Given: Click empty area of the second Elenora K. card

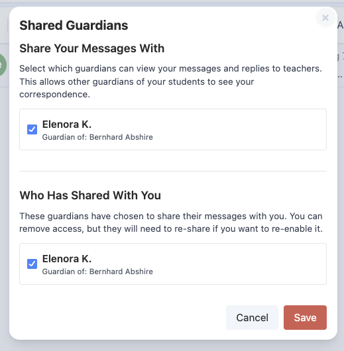Looking at the screenshot, I should click(x=240, y=264).
